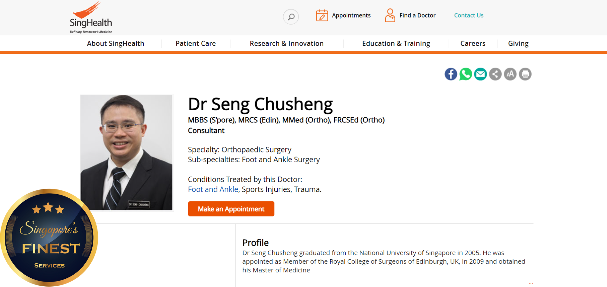Viewport: 607px width, 287px height.
Task: Open the About SingHealth menu
Action: pos(115,43)
